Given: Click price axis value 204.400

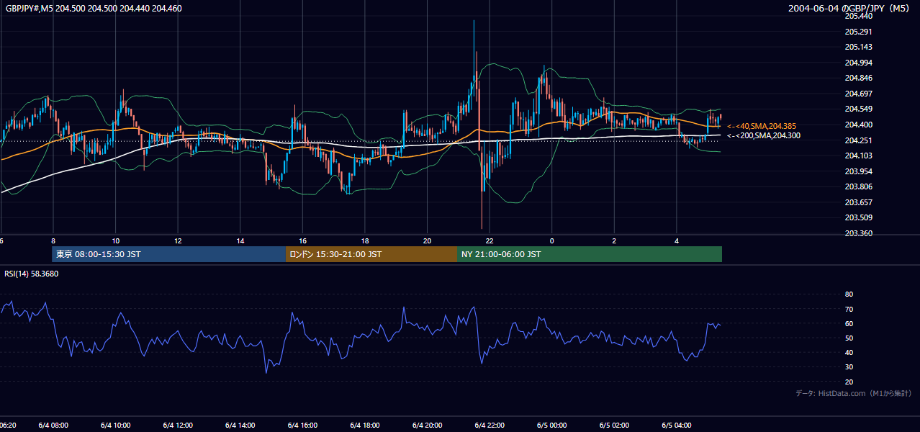Looking at the screenshot, I should point(859,125).
